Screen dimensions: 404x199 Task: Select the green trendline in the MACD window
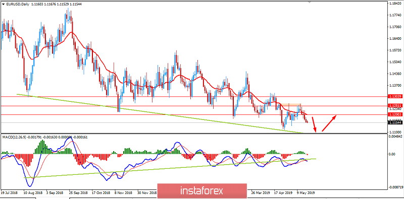170,168
